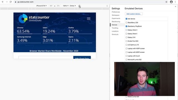Open the Blackboxing settings tab
This screenshot has height=100, width=178.
116,22
